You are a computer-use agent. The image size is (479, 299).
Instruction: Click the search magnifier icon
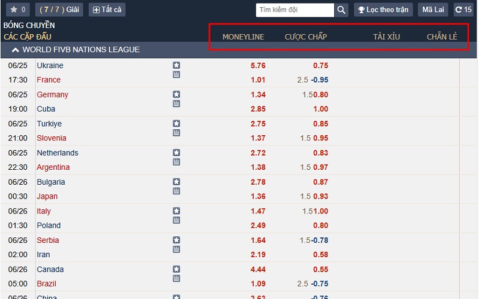point(341,10)
